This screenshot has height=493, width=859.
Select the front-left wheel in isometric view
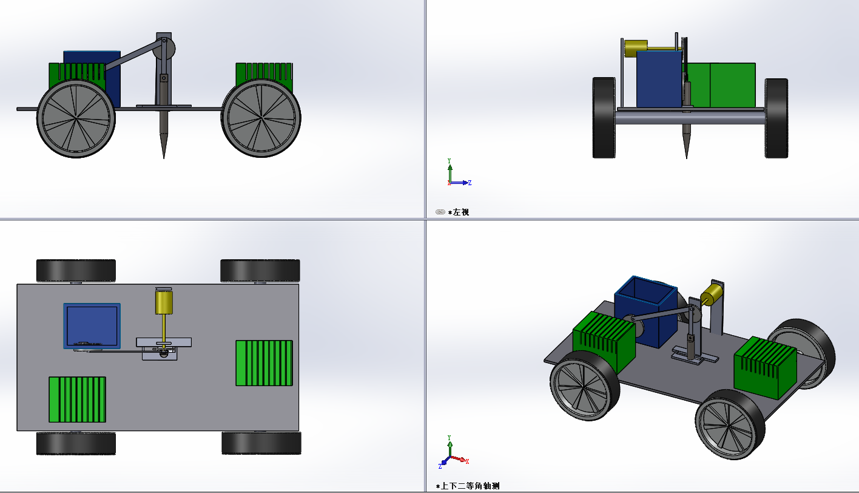pos(585,387)
